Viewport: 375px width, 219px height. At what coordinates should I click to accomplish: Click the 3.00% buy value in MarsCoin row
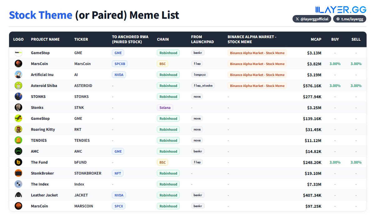pyautogui.click(x=335, y=64)
